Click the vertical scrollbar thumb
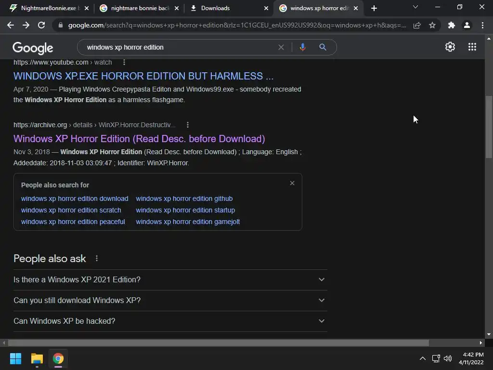The width and height of the screenshot is (493, 370). coord(489,127)
